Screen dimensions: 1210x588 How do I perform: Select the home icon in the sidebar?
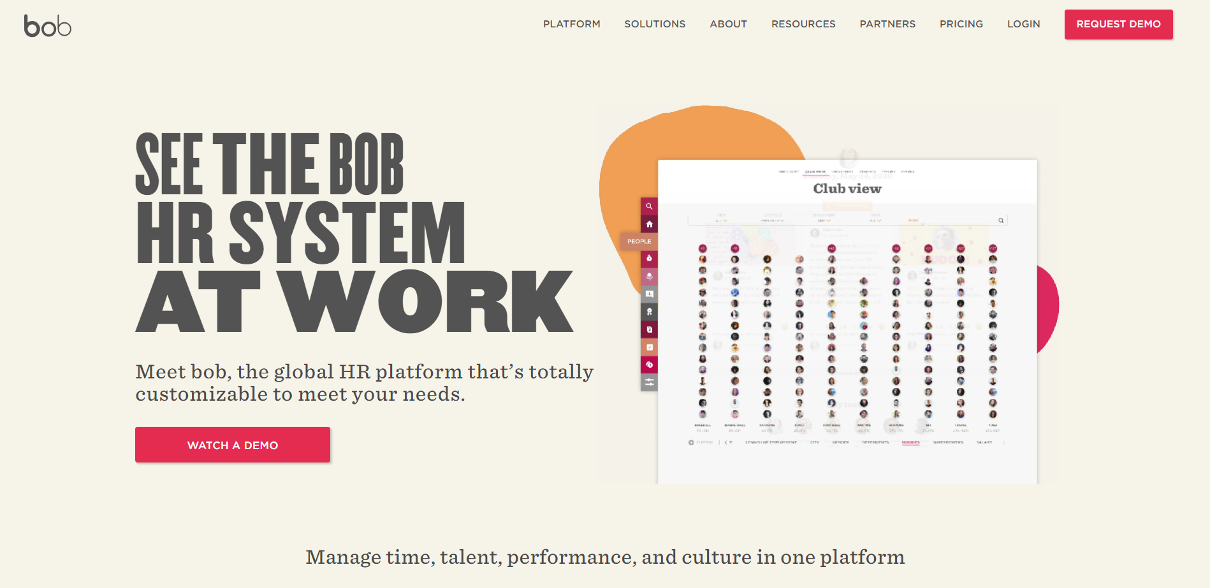point(649,224)
